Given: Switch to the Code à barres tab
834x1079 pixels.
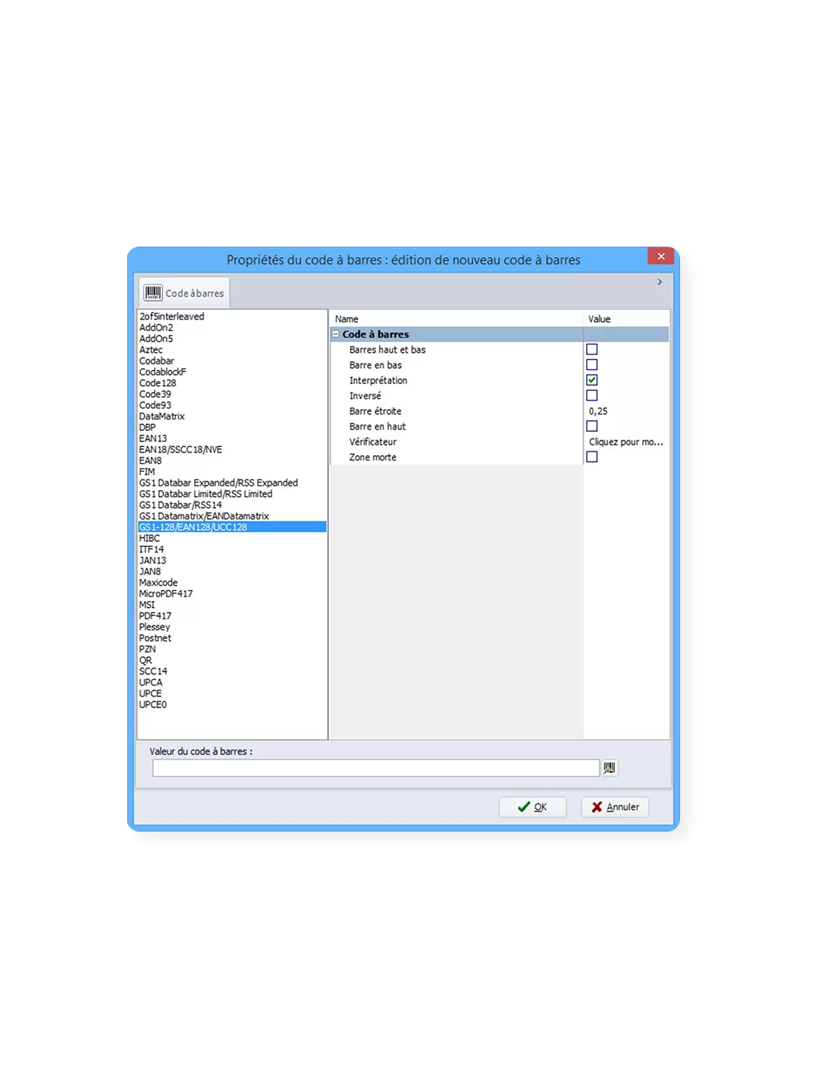Looking at the screenshot, I should (184, 293).
